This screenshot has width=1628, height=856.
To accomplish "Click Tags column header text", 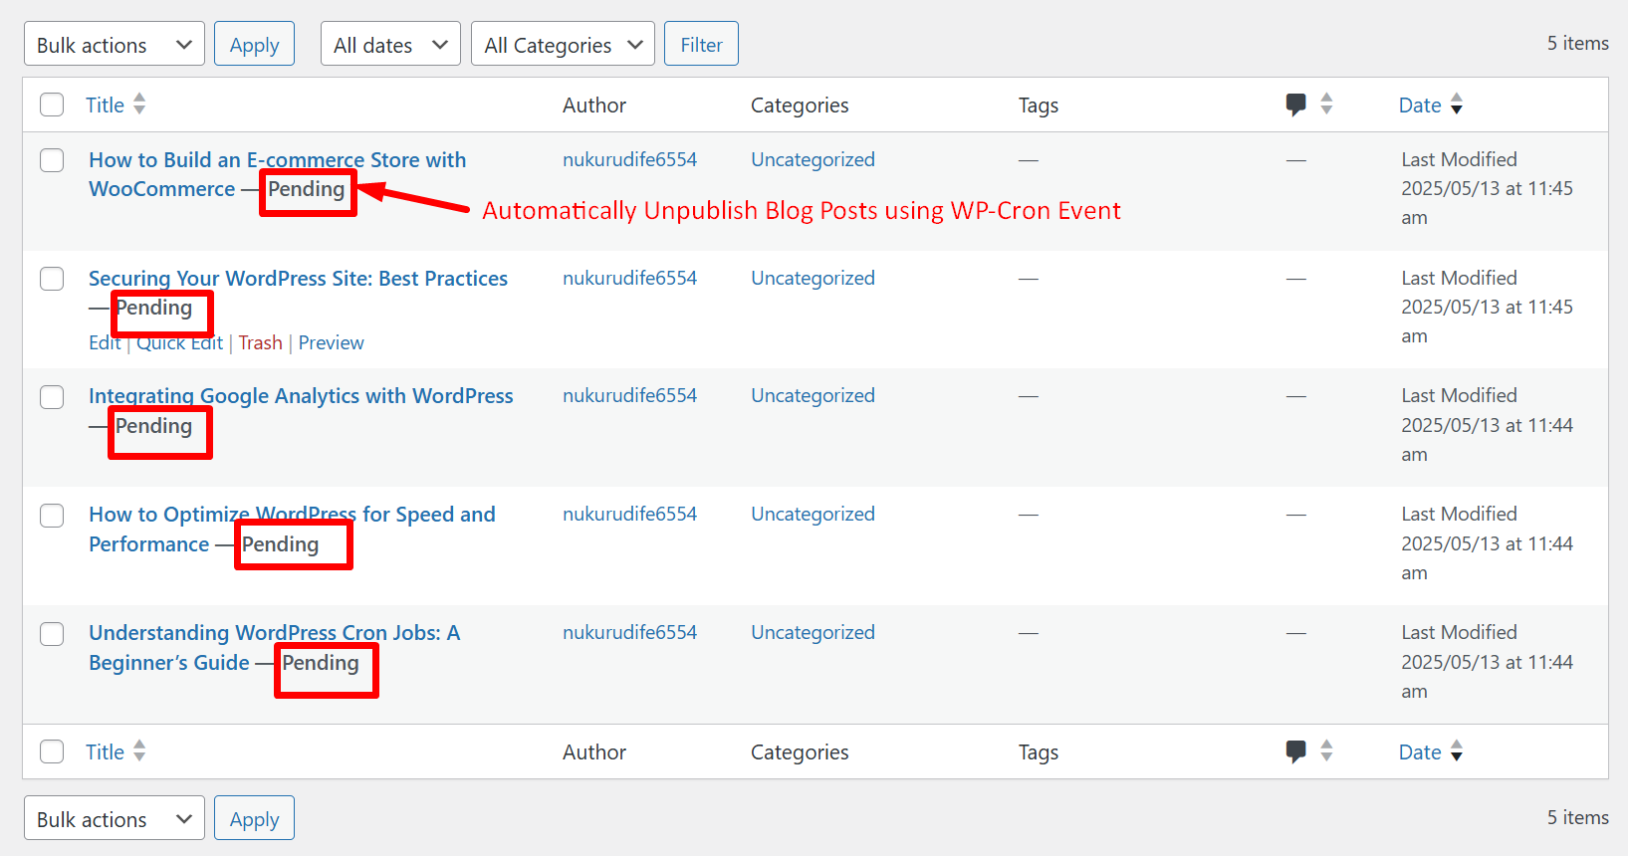I will point(1038,105).
